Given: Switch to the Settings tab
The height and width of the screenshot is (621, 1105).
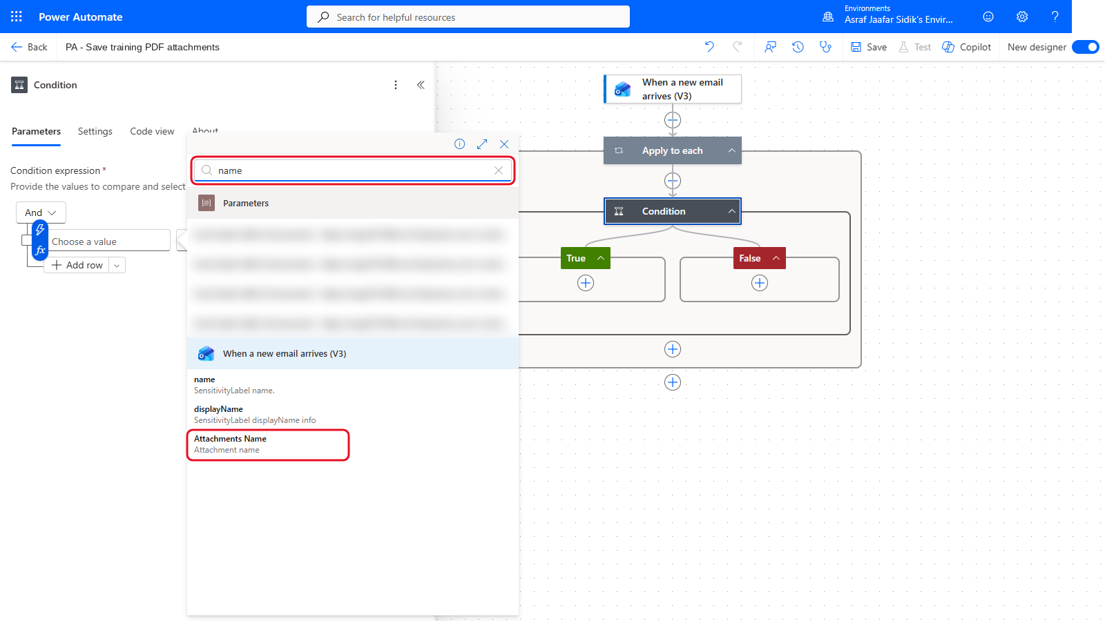Looking at the screenshot, I should pos(95,131).
